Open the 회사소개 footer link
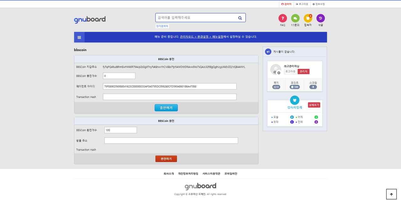Image resolution: width=401 pixels, height=200 pixels. tap(169, 174)
